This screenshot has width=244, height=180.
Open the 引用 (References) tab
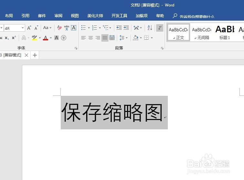tap(25, 16)
